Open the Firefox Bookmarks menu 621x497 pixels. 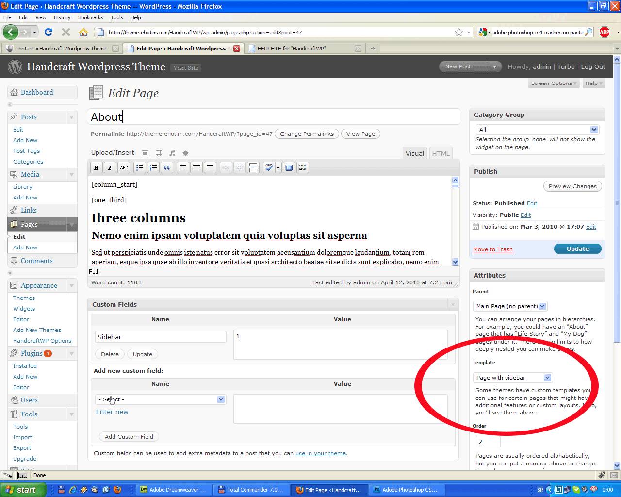tap(90, 17)
